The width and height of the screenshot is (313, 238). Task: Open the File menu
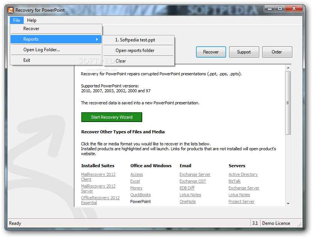click(x=17, y=20)
